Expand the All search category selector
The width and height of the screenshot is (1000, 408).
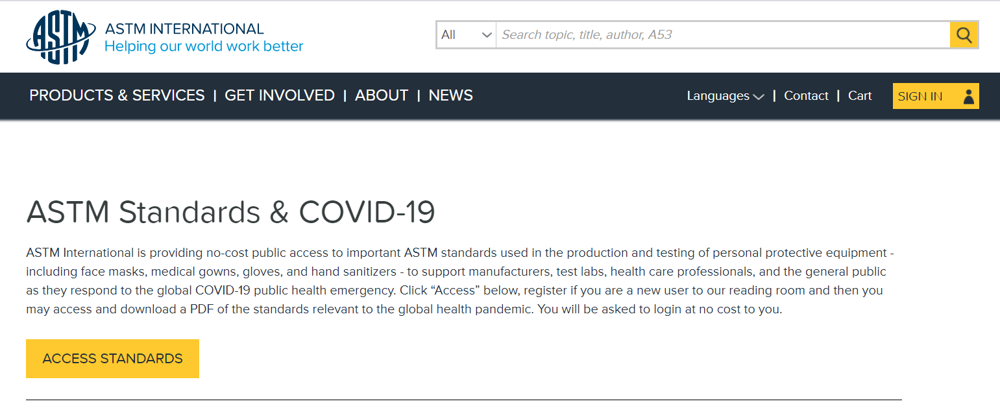click(465, 34)
